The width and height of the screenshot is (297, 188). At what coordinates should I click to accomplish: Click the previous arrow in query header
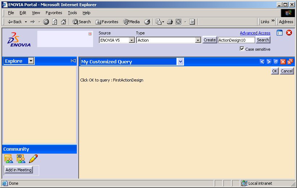tap(262, 62)
